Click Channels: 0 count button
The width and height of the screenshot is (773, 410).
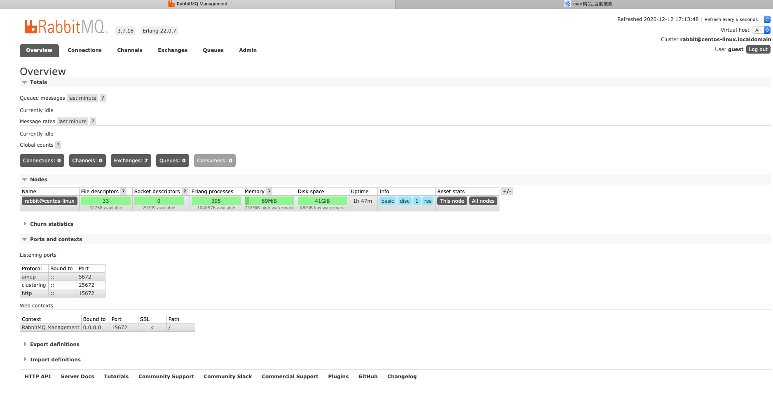click(87, 161)
